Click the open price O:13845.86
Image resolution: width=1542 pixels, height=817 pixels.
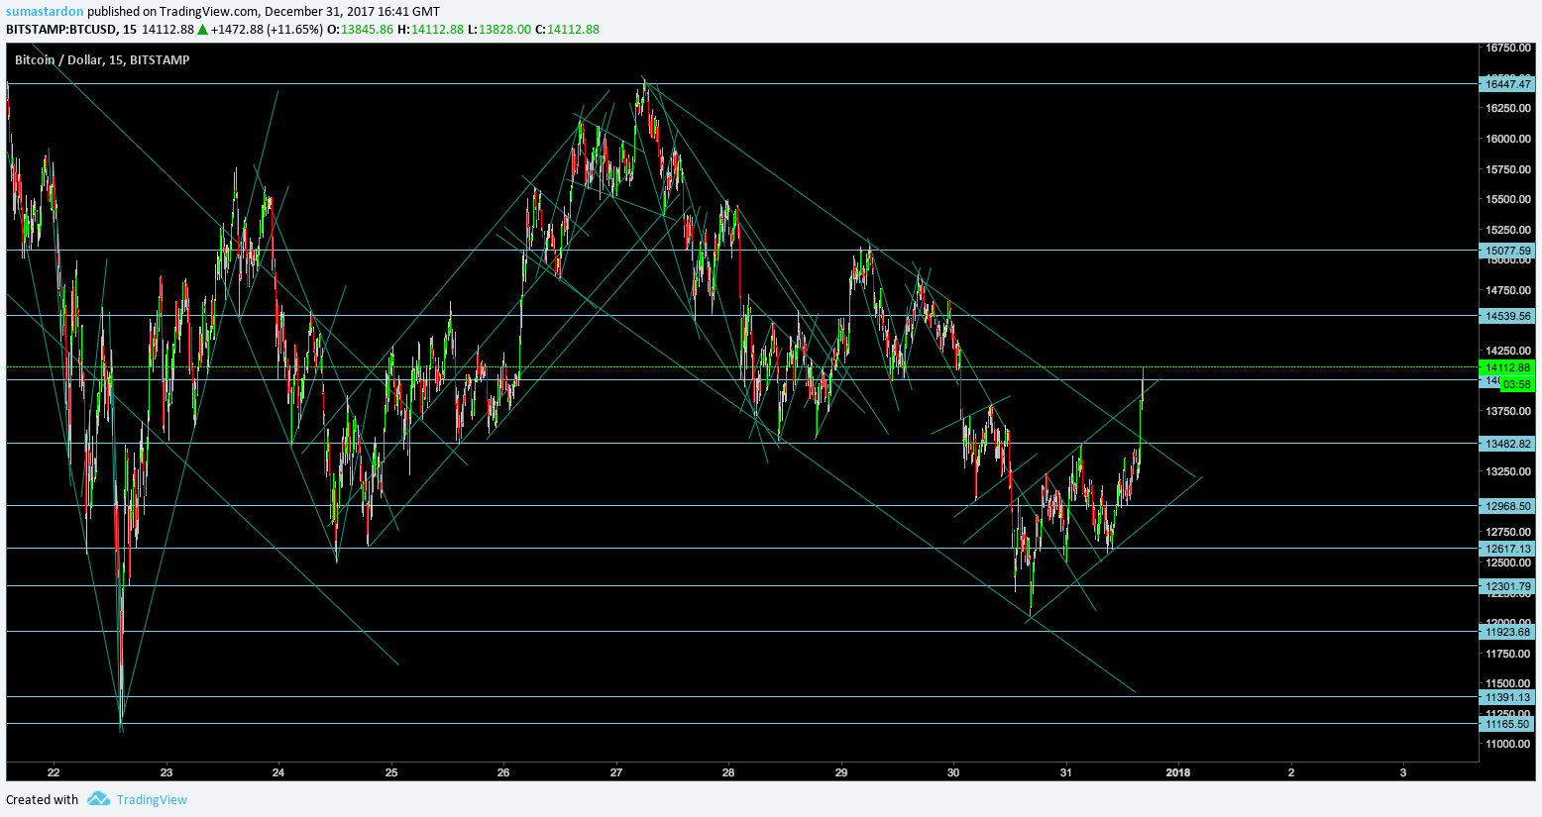[x=360, y=30]
